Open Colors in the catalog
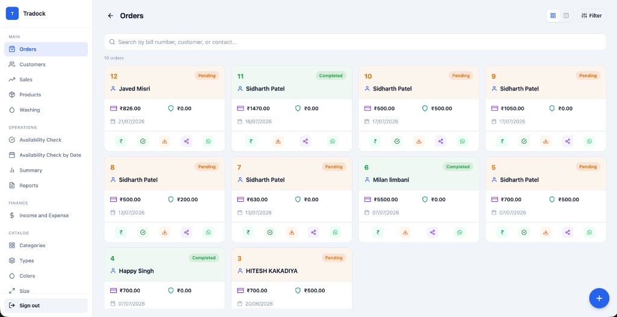 [46, 275]
